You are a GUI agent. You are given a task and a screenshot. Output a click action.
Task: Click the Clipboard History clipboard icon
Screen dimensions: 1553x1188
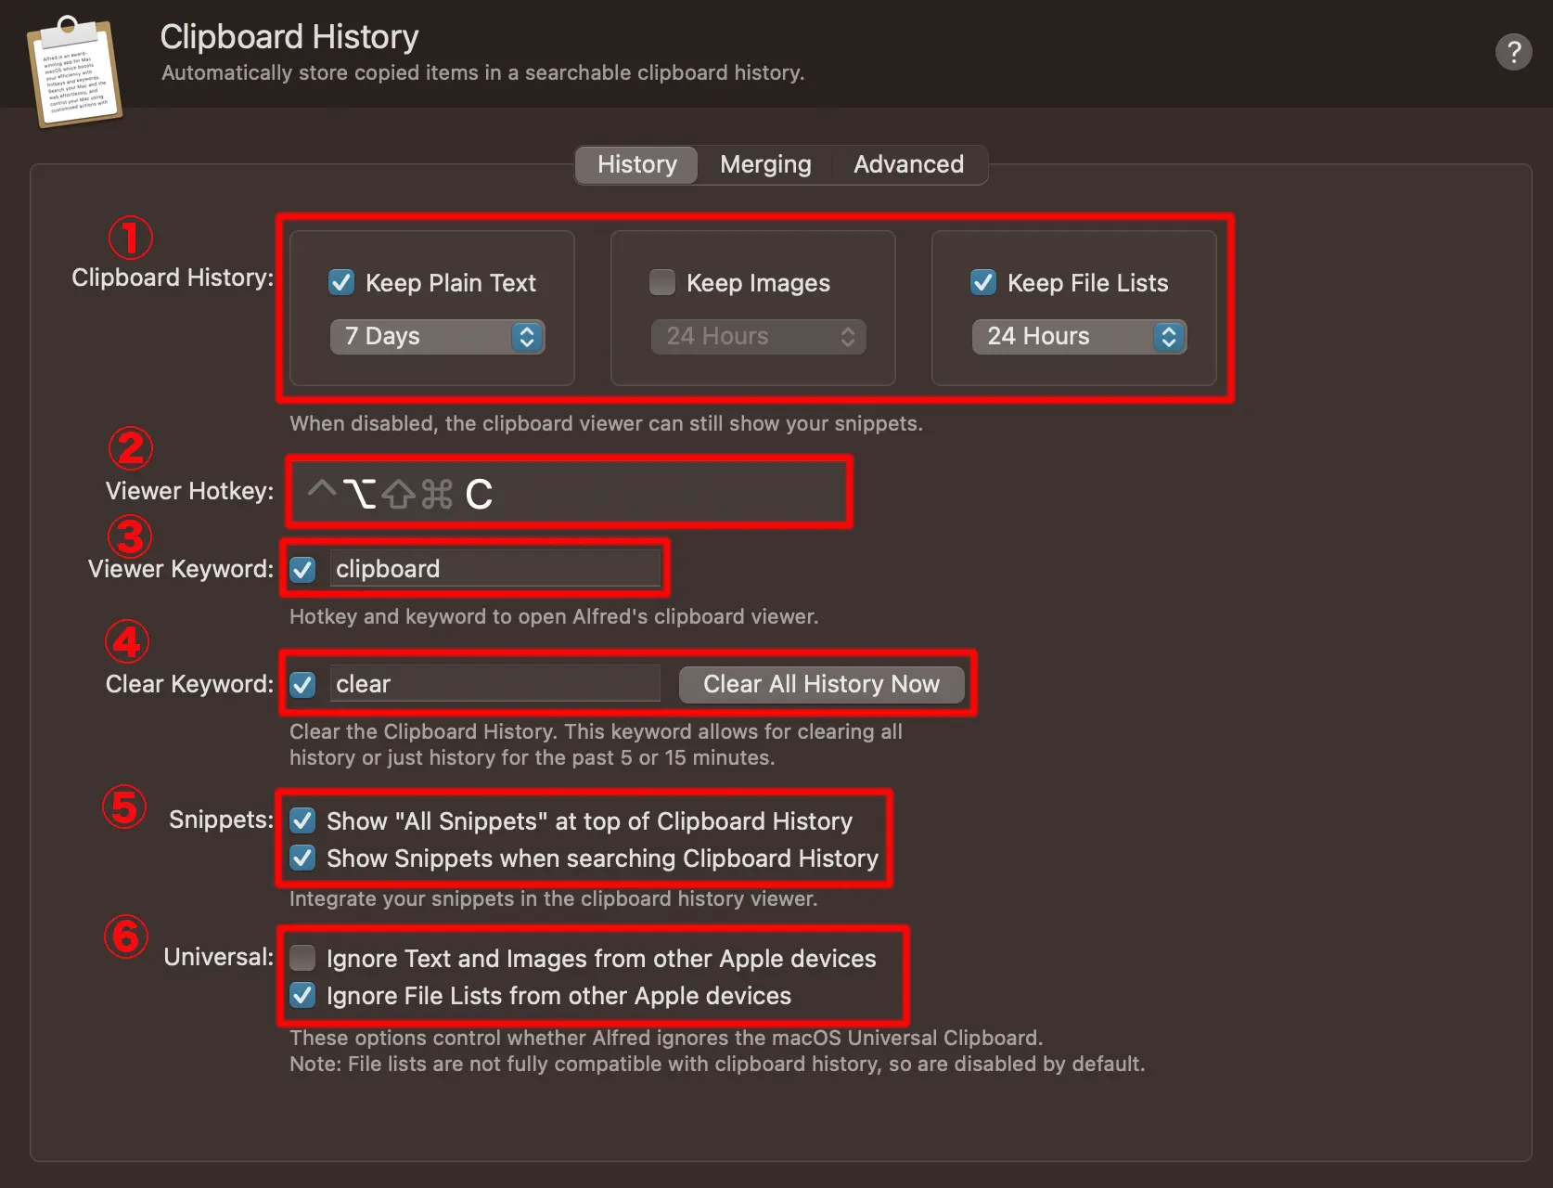(x=74, y=71)
